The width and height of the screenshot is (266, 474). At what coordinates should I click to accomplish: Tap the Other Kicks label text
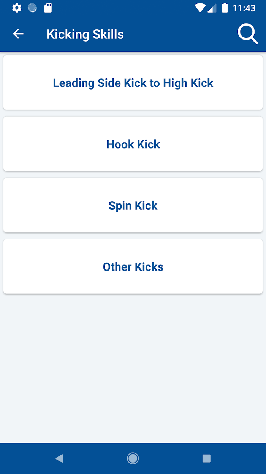tap(133, 267)
